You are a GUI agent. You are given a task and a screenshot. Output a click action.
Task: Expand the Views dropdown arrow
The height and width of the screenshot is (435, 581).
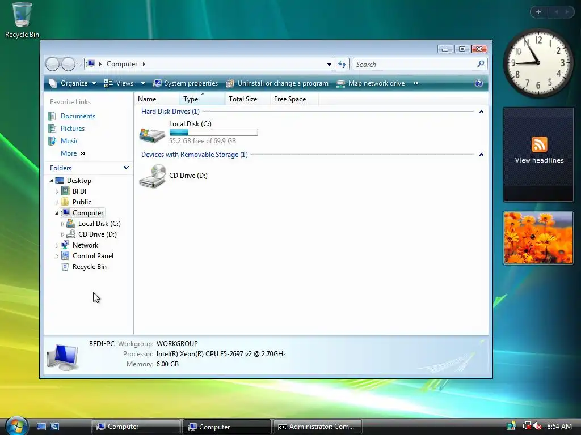143,83
